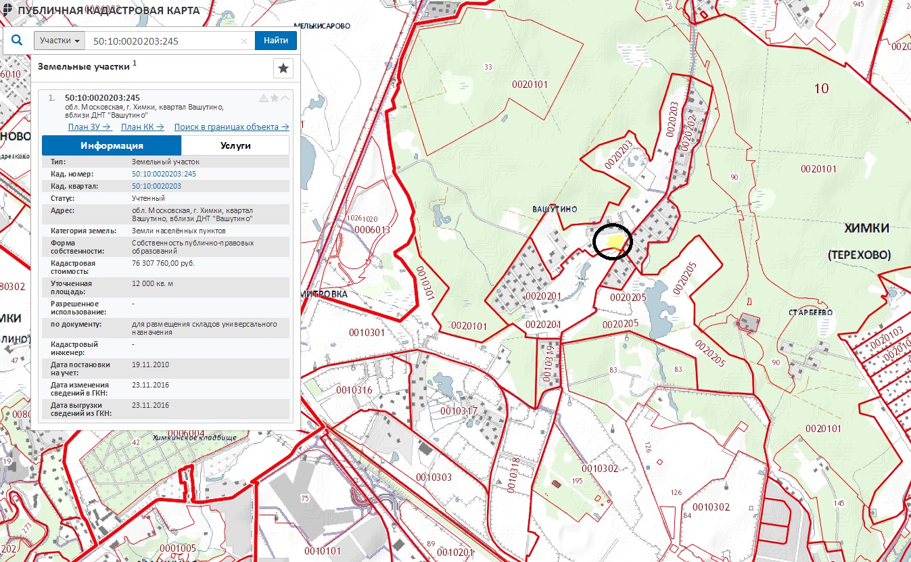Image resolution: width=911 pixels, height=562 pixels.
Task: Open Поиск в границах объекта link
Action: 231,126
